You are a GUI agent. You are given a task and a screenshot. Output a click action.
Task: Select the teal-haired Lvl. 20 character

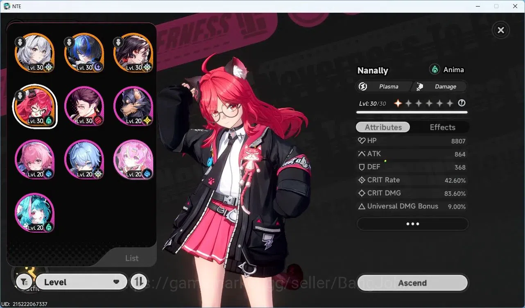click(x=35, y=213)
